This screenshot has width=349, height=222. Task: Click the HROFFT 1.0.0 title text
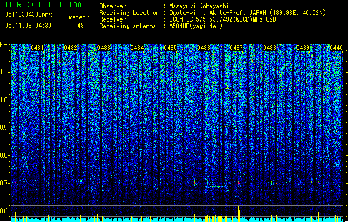coord(43,4)
